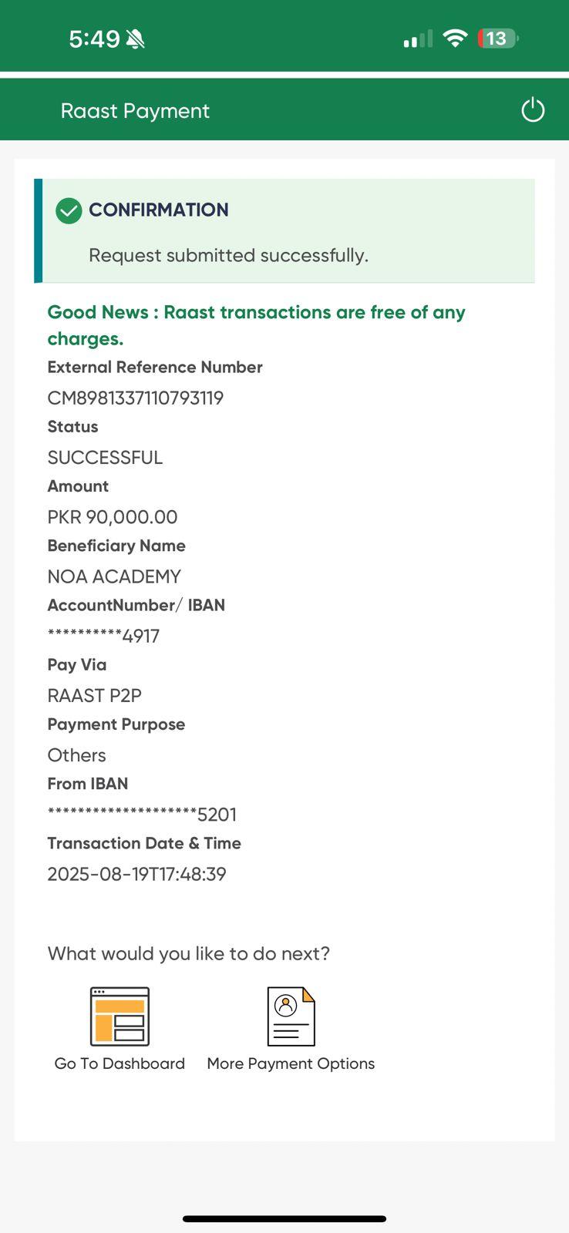Tap the muted bell silent icon

[x=136, y=39]
